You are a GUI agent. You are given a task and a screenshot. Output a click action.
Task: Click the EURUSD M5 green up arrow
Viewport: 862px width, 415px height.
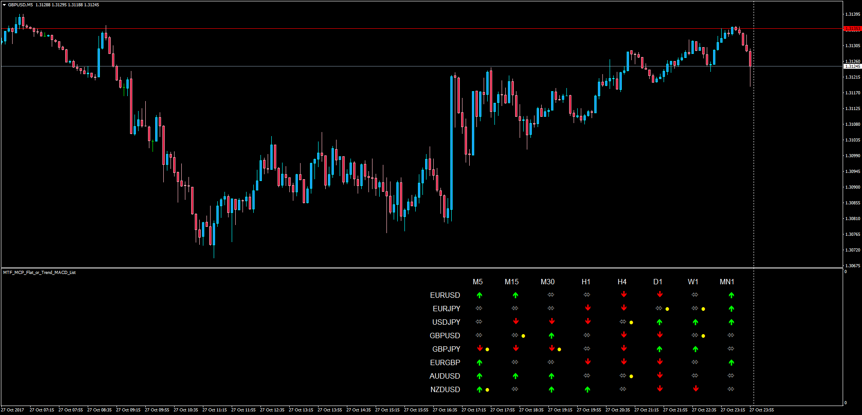pos(480,295)
